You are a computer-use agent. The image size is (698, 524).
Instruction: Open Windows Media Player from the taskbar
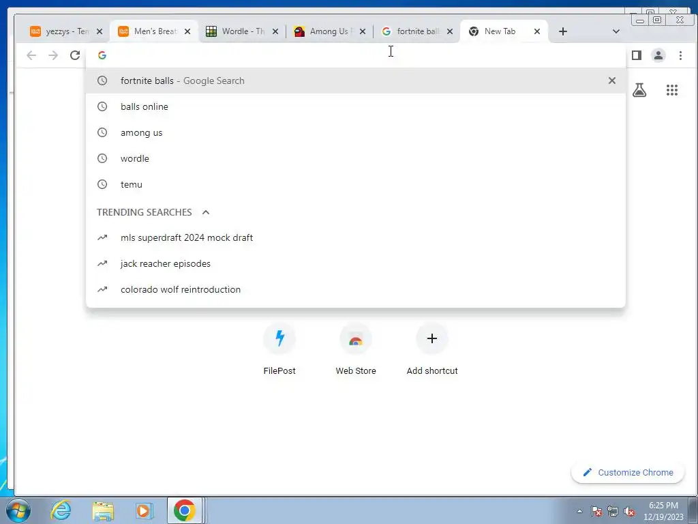143,510
